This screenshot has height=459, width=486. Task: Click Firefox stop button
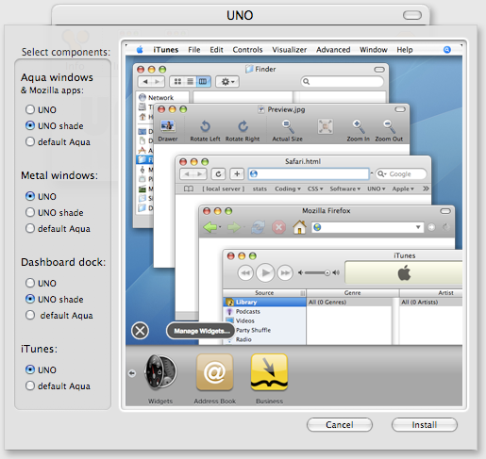click(x=278, y=227)
